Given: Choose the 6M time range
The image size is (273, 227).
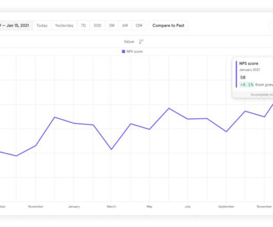Looking at the screenshot, I should (125, 26).
